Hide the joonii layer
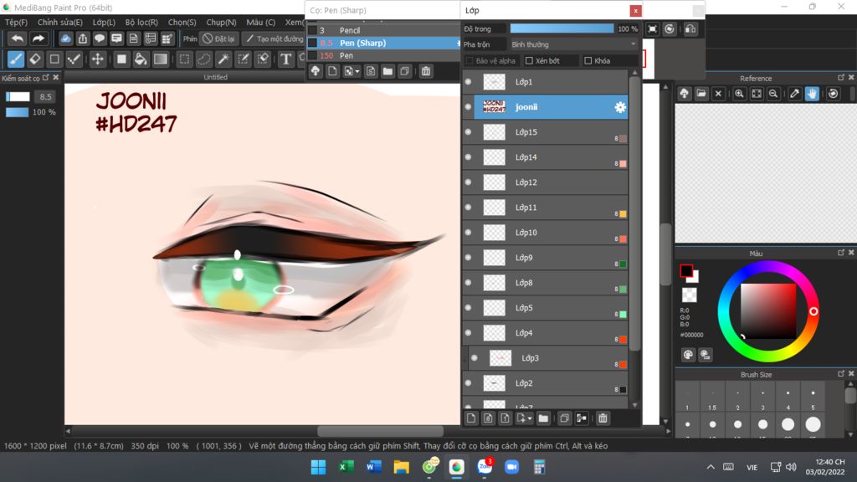The width and height of the screenshot is (857, 482). coord(469,107)
